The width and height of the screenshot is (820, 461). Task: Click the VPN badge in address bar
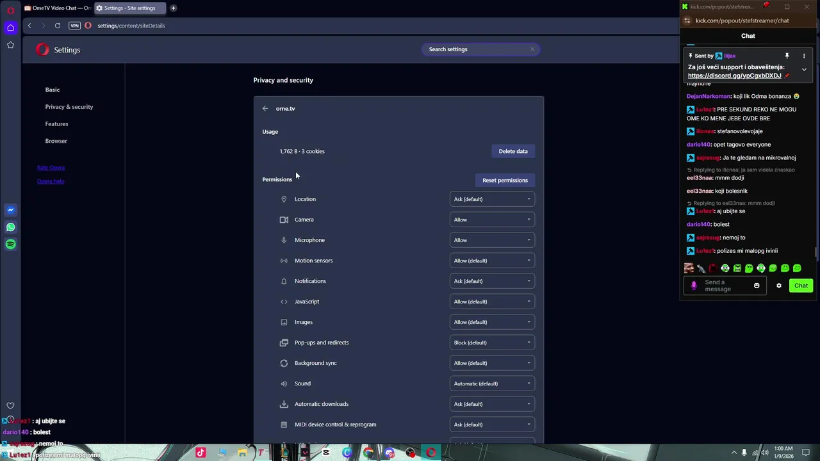[74, 26]
